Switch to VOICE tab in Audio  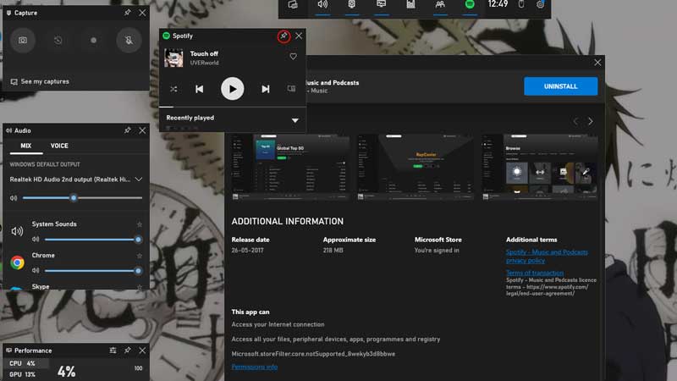[x=59, y=146]
